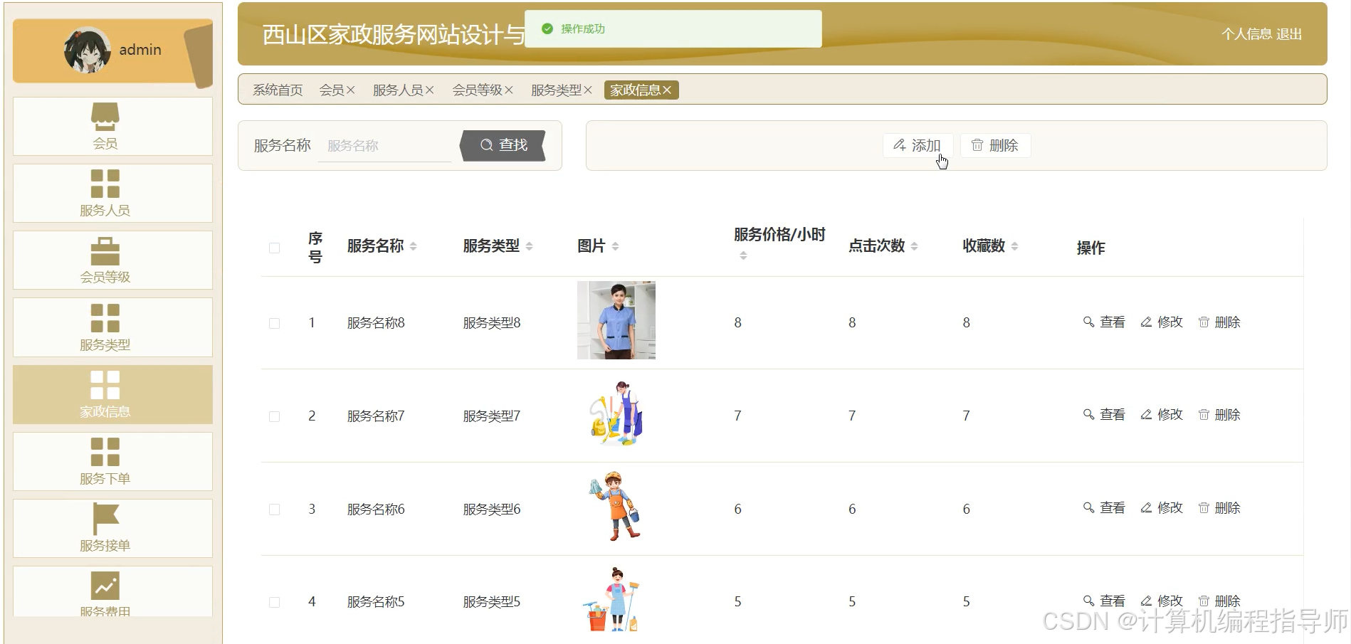Sort by 服务名称 column arrows

tap(414, 246)
